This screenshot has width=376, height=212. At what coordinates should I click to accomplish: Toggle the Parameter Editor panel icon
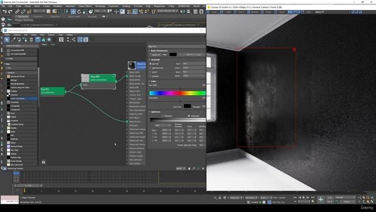pyautogui.click(x=86, y=39)
